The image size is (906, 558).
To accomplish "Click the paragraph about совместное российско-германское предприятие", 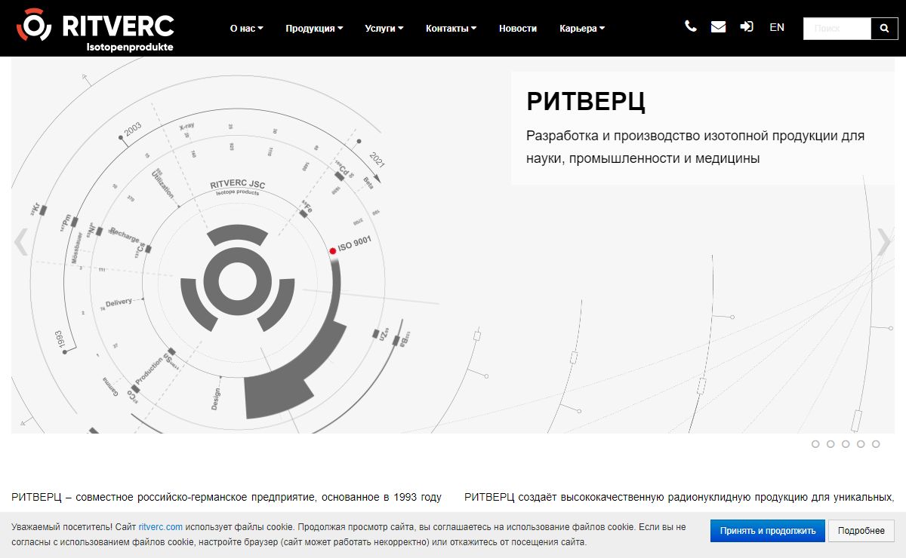I will coord(226,498).
